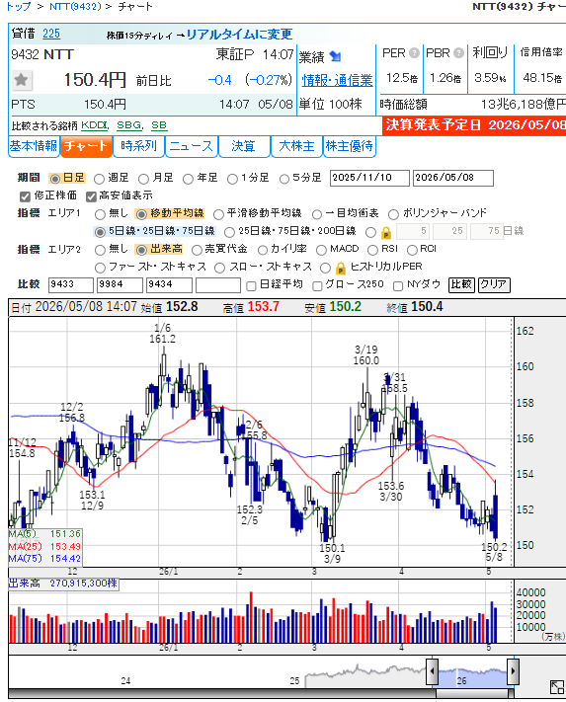
Task: Click the MA(5) legend value 151.36
Action: tap(65, 534)
